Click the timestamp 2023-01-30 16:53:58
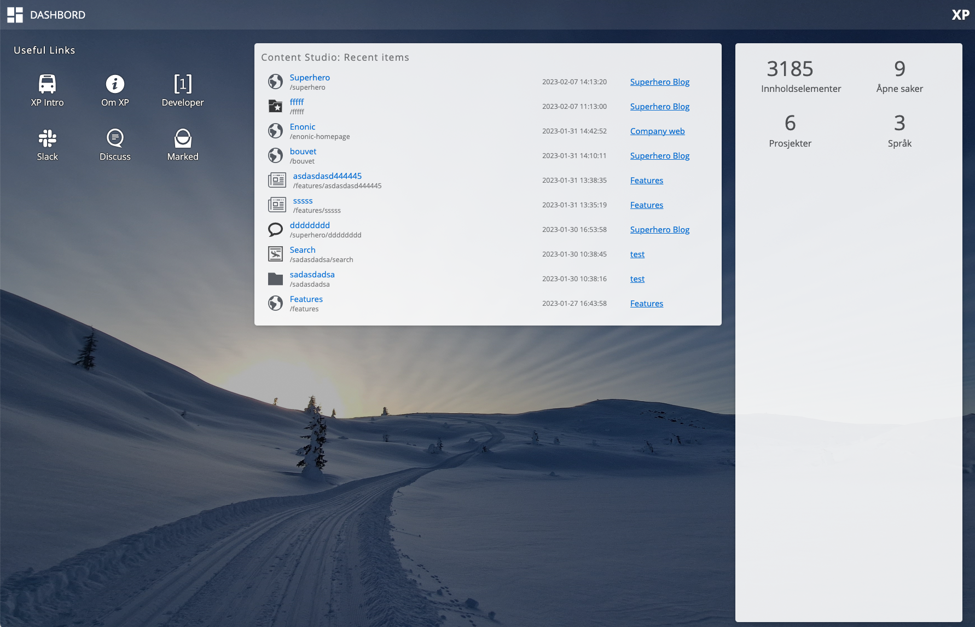 pos(574,229)
